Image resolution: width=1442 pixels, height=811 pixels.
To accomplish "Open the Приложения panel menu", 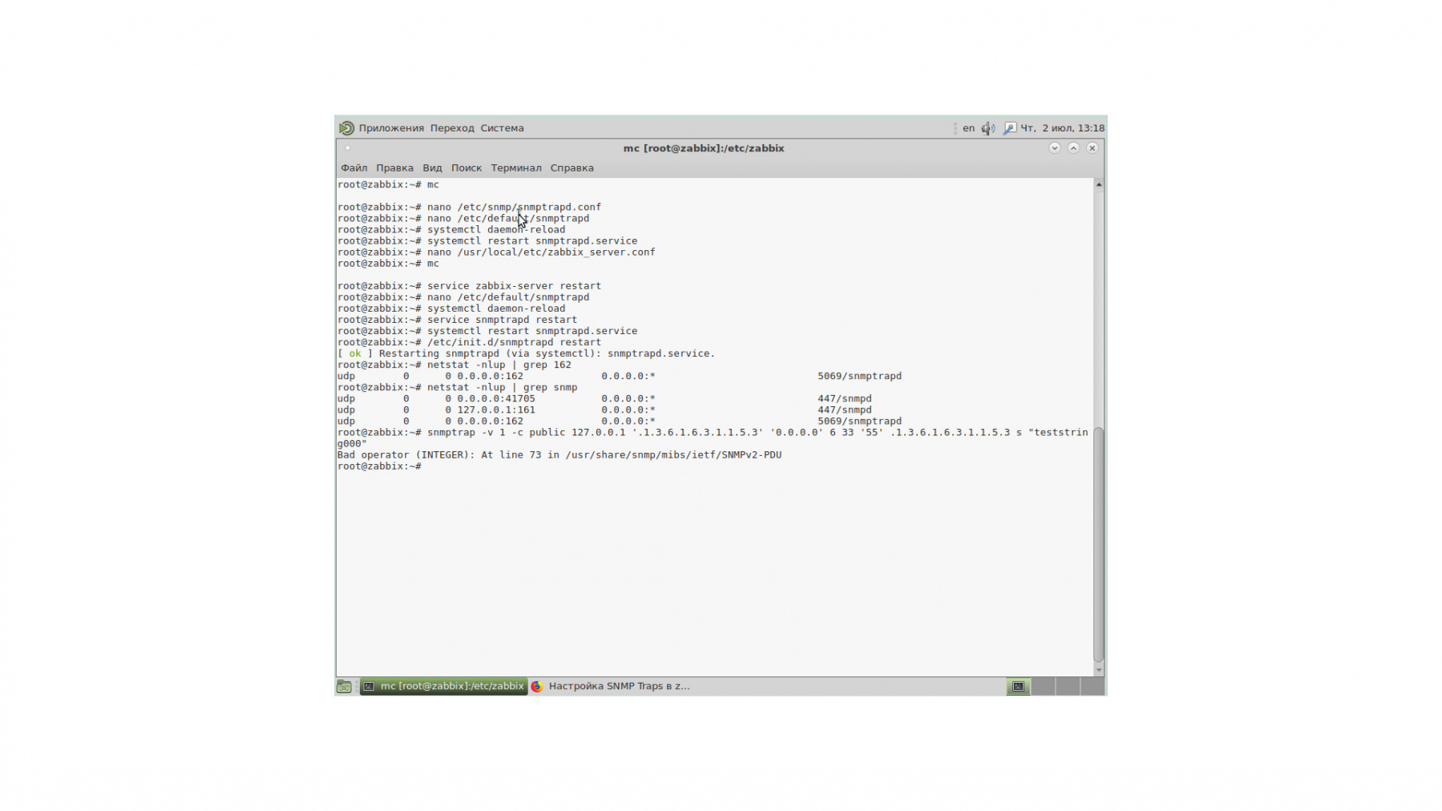I will point(391,128).
